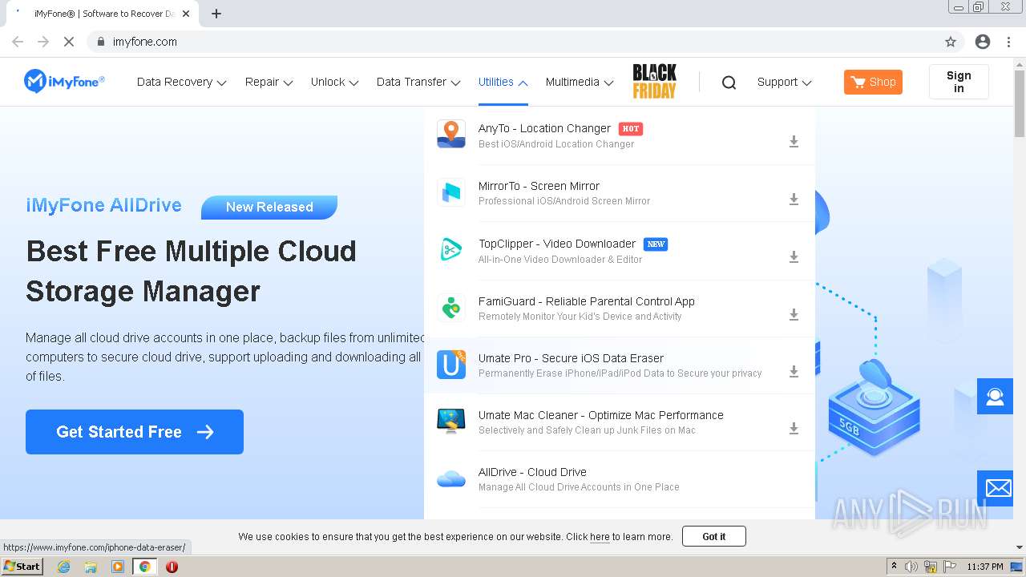Click the Sign in button
This screenshot has height=577, width=1026.
tap(959, 82)
